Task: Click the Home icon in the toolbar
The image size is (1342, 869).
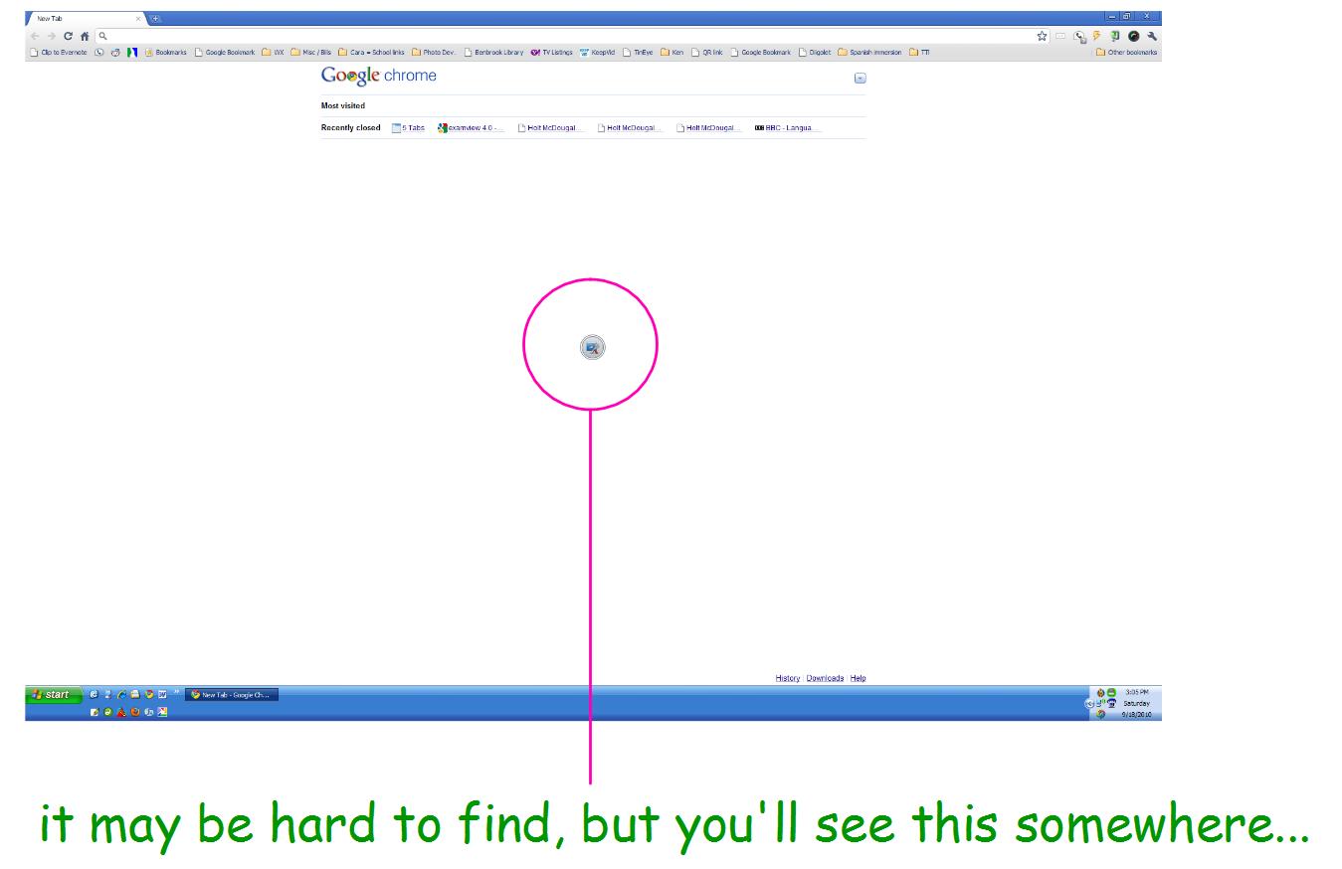Action: click(x=86, y=37)
